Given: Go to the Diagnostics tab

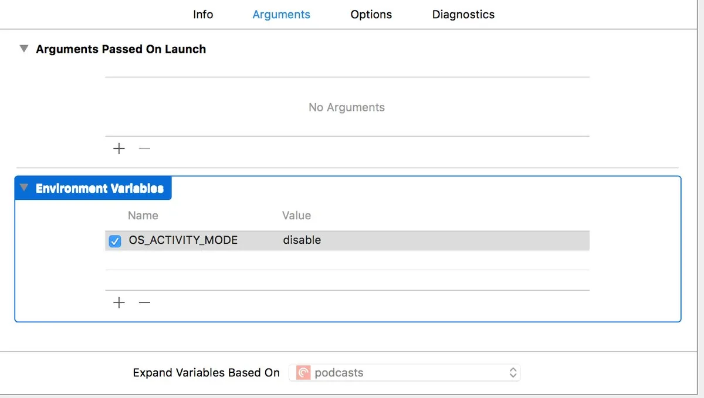Looking at the screenshot, I should (x=463, y=15).
